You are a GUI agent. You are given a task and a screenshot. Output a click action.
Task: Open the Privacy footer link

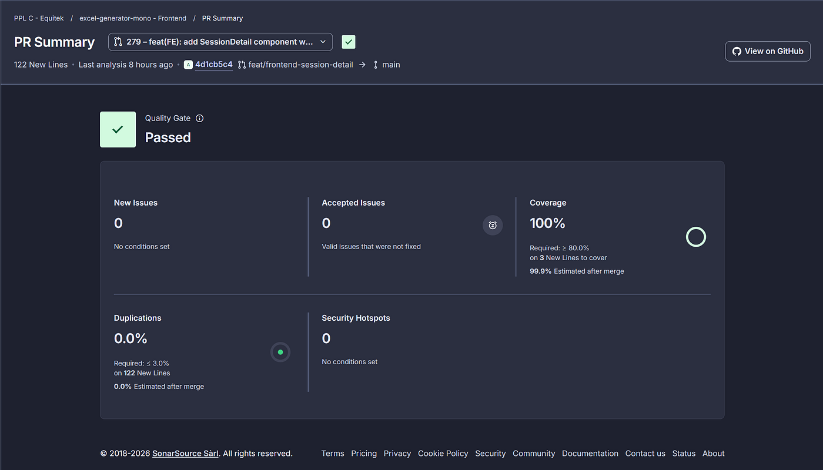(397, 454)
